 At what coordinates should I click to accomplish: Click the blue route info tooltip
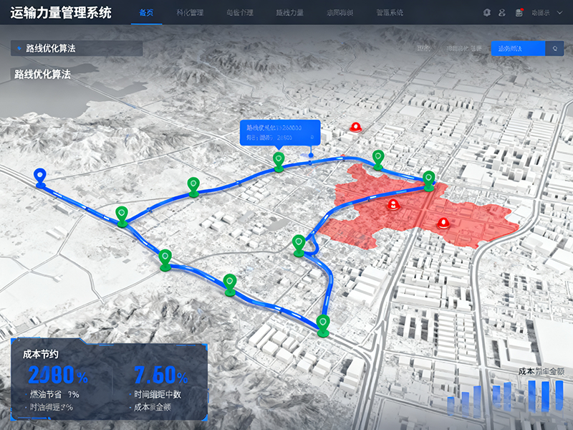click(x=280, y=133)
